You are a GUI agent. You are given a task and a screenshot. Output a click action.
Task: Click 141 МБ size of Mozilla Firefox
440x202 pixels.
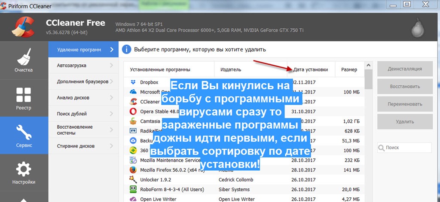(352, 170)
